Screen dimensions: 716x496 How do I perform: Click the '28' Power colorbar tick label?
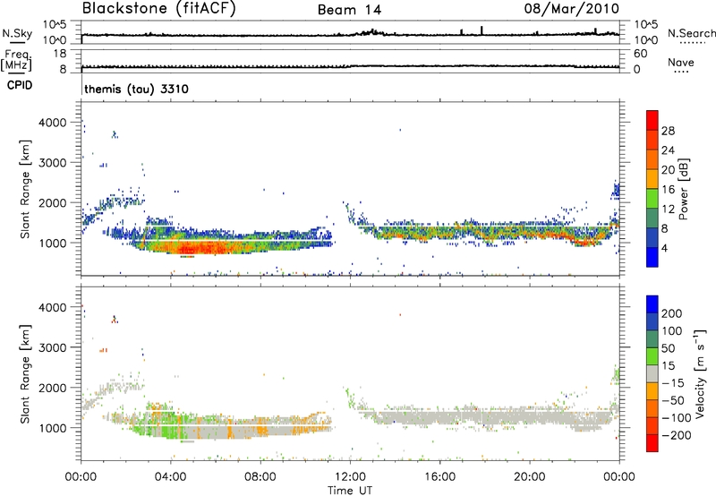[668, 131]
